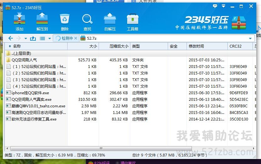
Task: Expand the view mode dropdown arrow
Action: coord(49,38)
